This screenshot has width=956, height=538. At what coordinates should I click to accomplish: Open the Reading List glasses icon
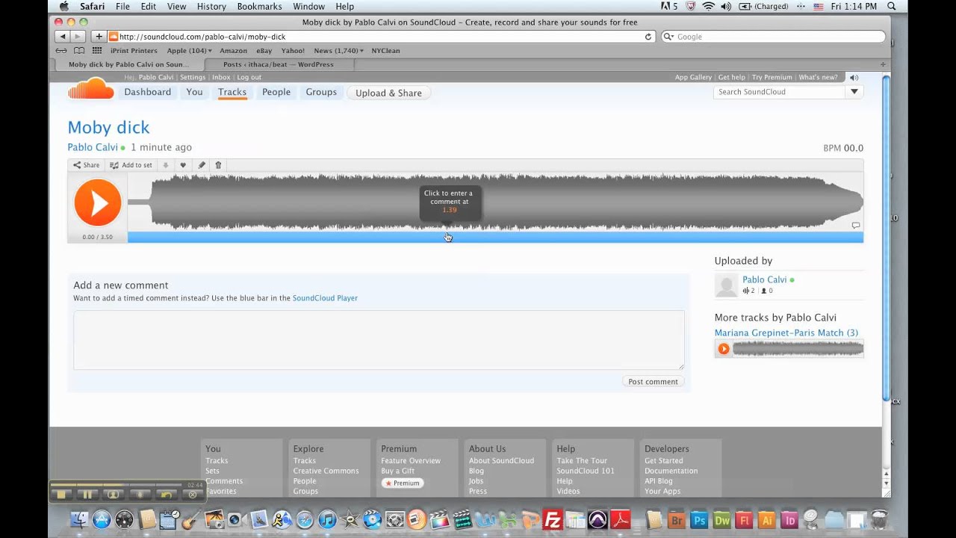61,51
